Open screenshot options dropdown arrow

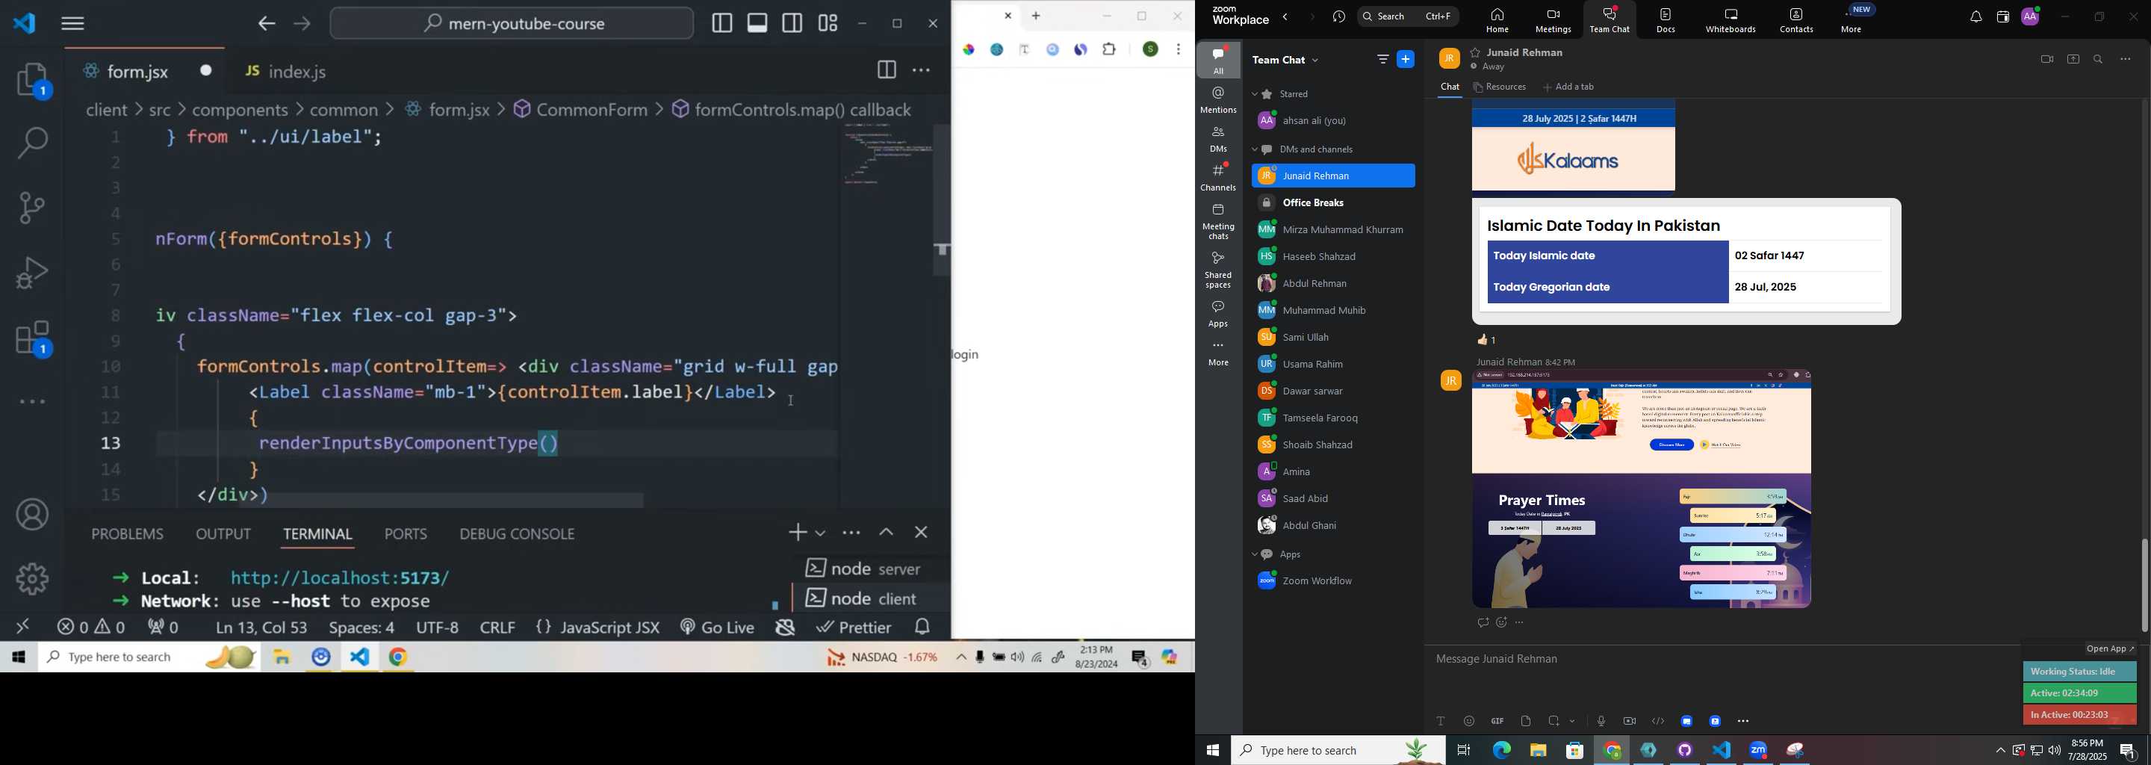pyautogui.click(x=1572, y=721)
